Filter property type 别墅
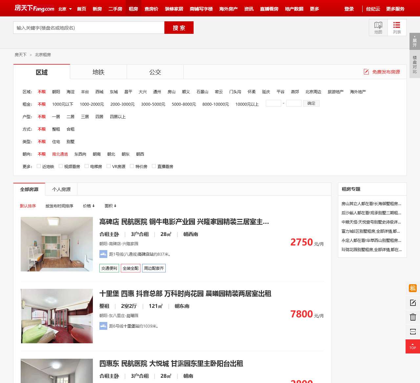 [71, 141]
